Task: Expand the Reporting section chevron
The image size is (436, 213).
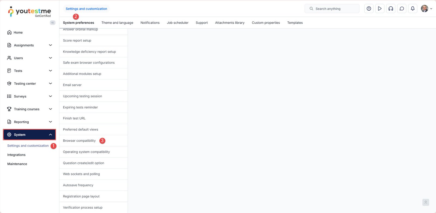Action: point(50,122)
